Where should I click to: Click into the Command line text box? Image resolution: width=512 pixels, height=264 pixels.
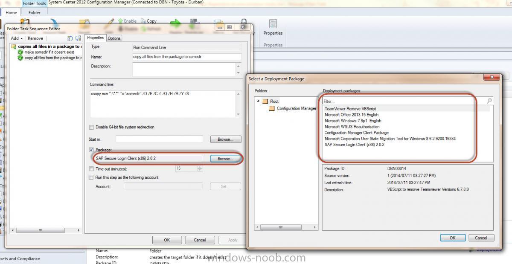point(163,104)
